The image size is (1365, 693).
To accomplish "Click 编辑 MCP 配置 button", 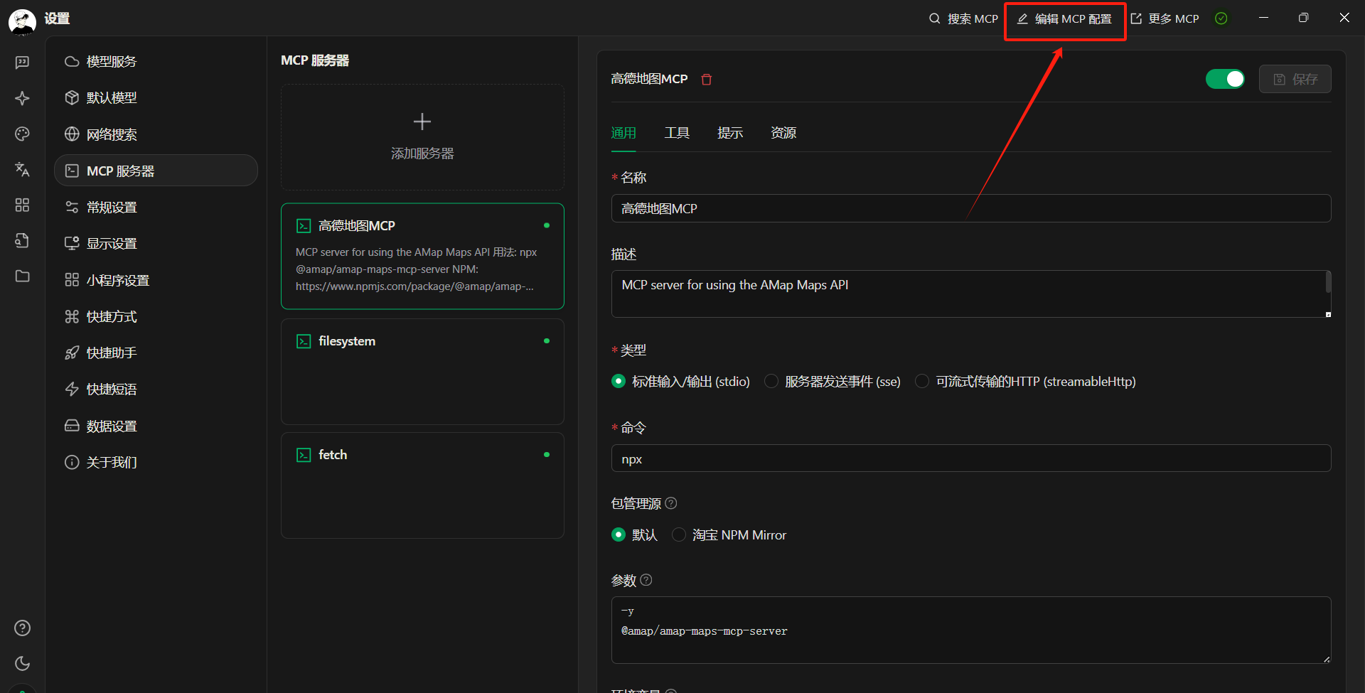I will 1064,19.
